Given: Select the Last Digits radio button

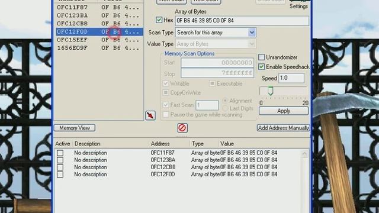Looking at the screenshot, I should (x=225, y=108).
